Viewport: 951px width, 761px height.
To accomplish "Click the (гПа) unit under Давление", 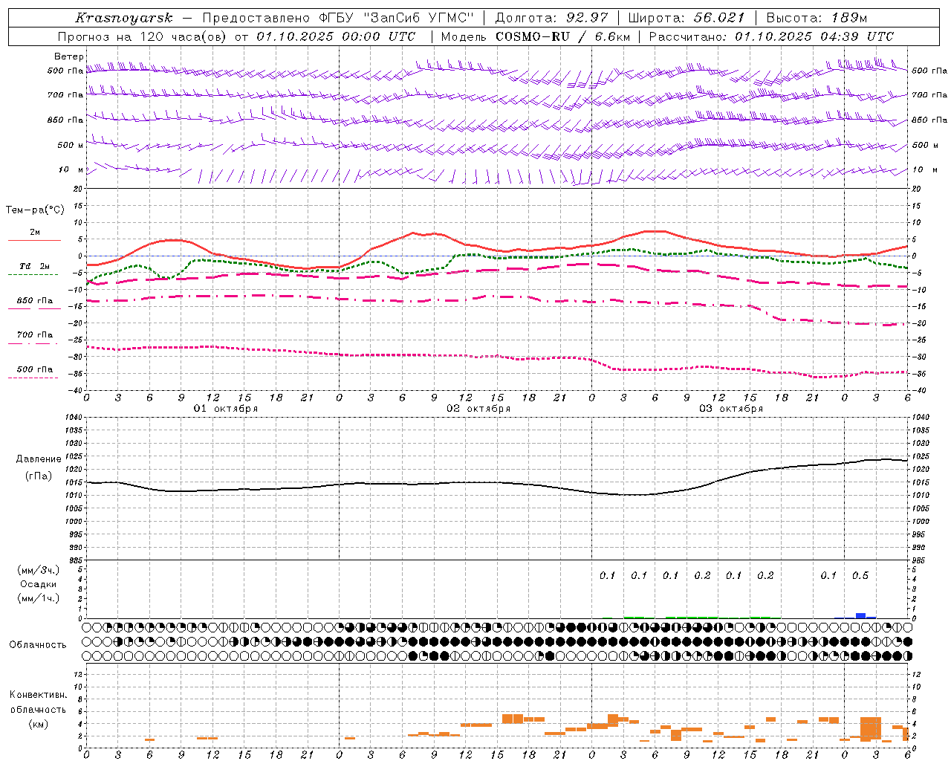I will point(39,476).
